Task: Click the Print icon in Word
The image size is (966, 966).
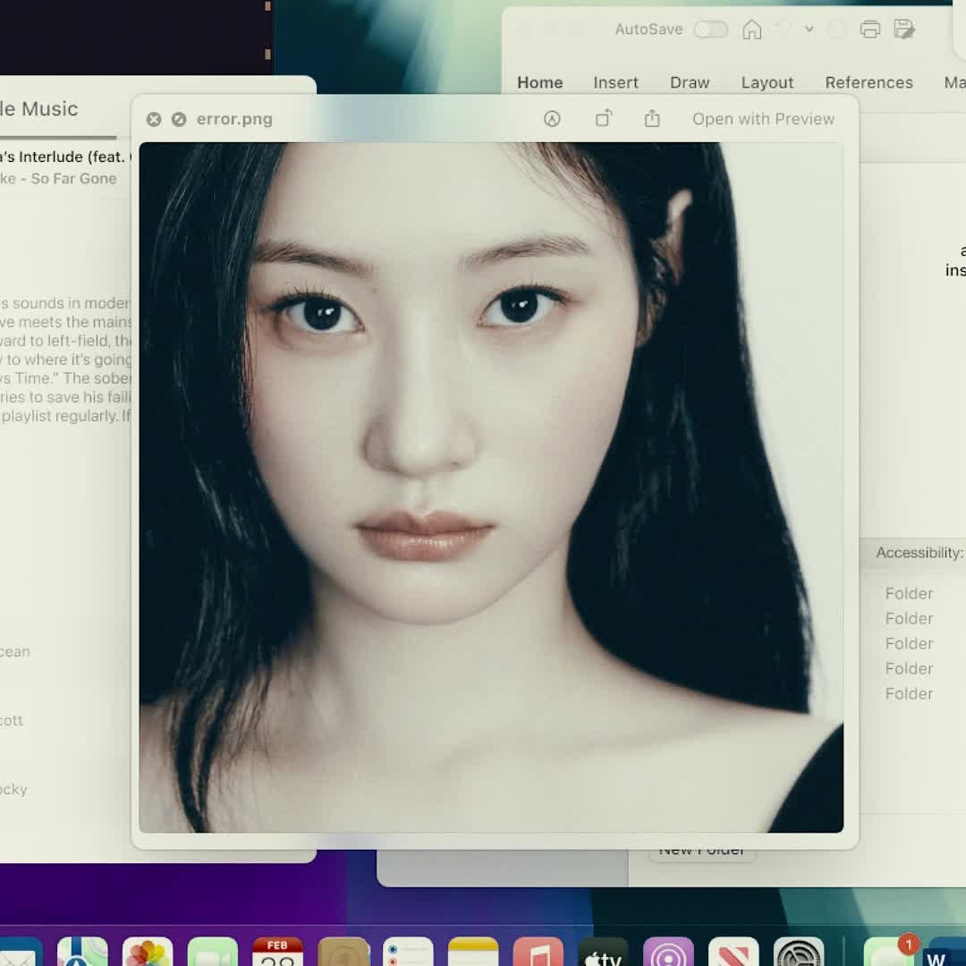Action: coord(870,30)
